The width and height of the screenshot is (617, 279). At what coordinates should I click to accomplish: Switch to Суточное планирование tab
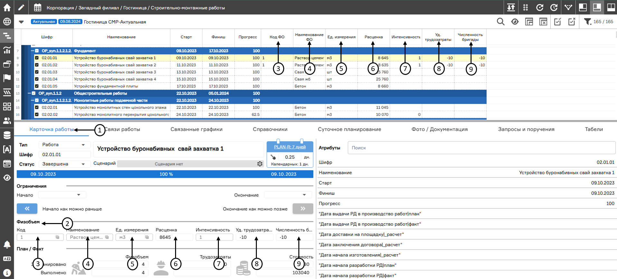[x=350, y=129]
